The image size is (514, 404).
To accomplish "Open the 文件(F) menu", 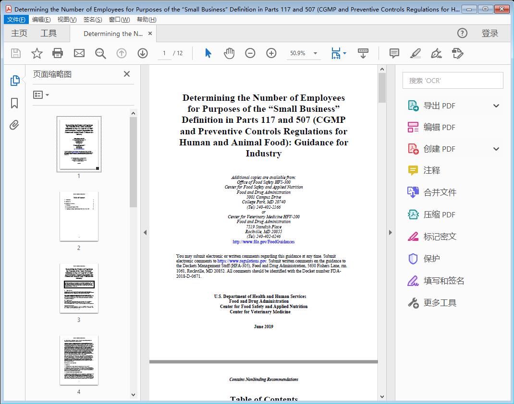I will pyautogui.click(x=16, y=20).
